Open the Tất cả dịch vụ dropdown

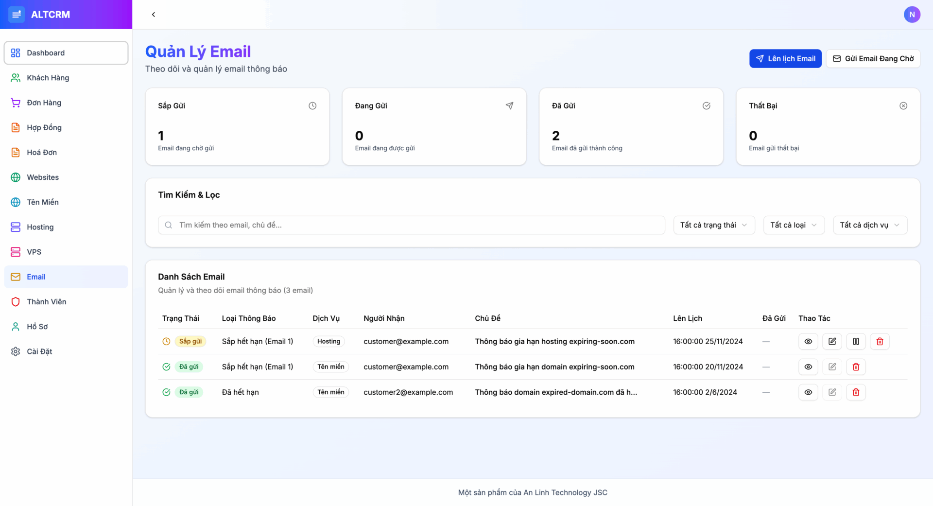coord(870,225)
